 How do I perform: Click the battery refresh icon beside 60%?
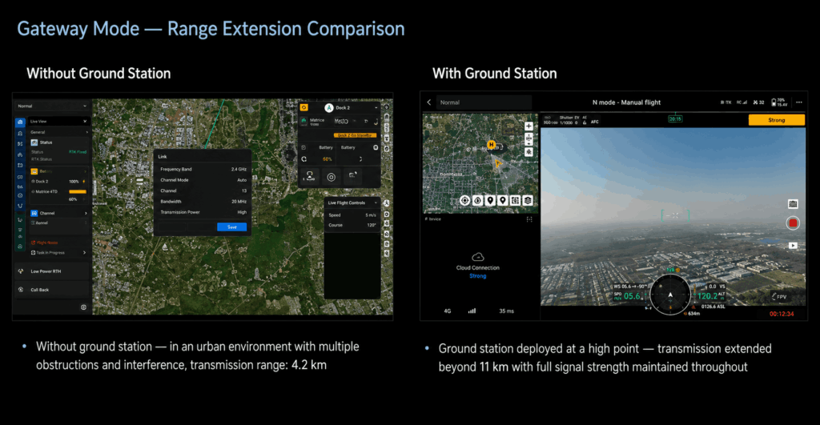[304, 159]
